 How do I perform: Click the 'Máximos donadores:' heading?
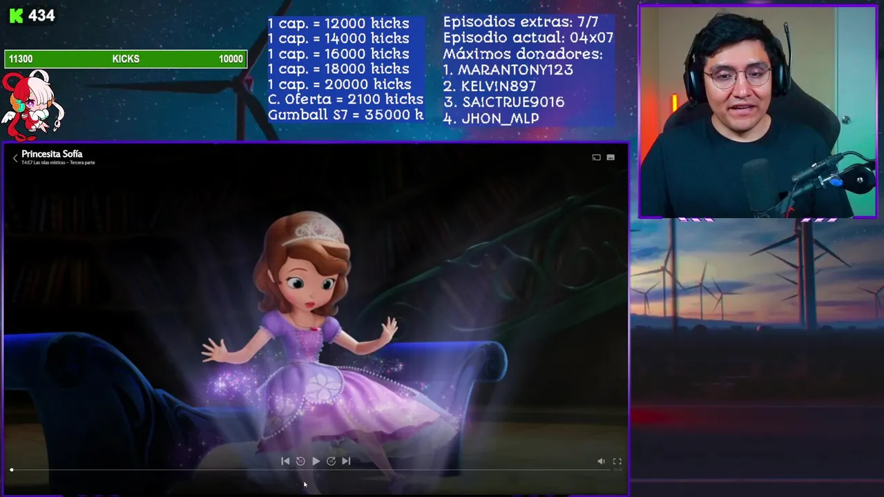523,54
